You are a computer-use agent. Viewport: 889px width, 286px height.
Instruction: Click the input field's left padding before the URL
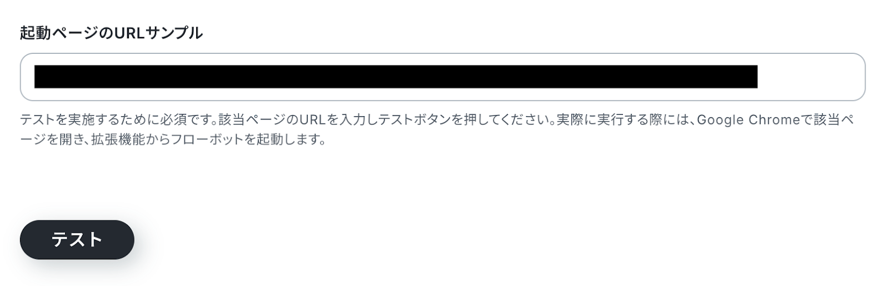pos(28,77)
